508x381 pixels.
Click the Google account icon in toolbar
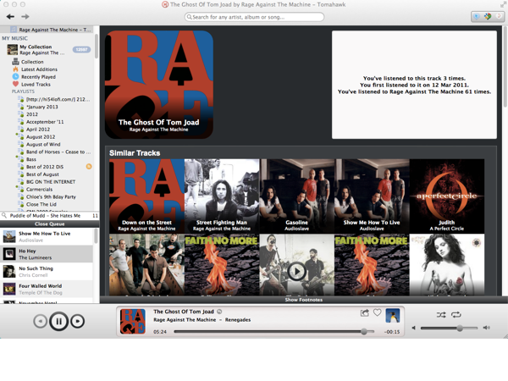[488, 17]
